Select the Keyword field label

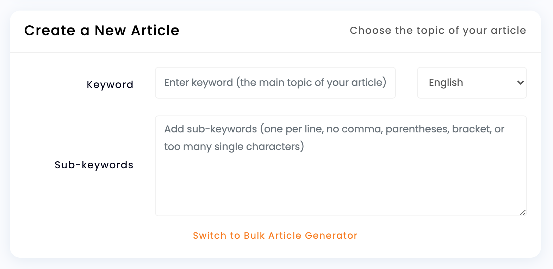[x=110, y=84]
